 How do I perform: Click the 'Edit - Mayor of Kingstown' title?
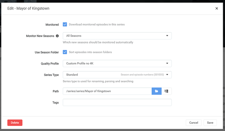click(28, 8)
